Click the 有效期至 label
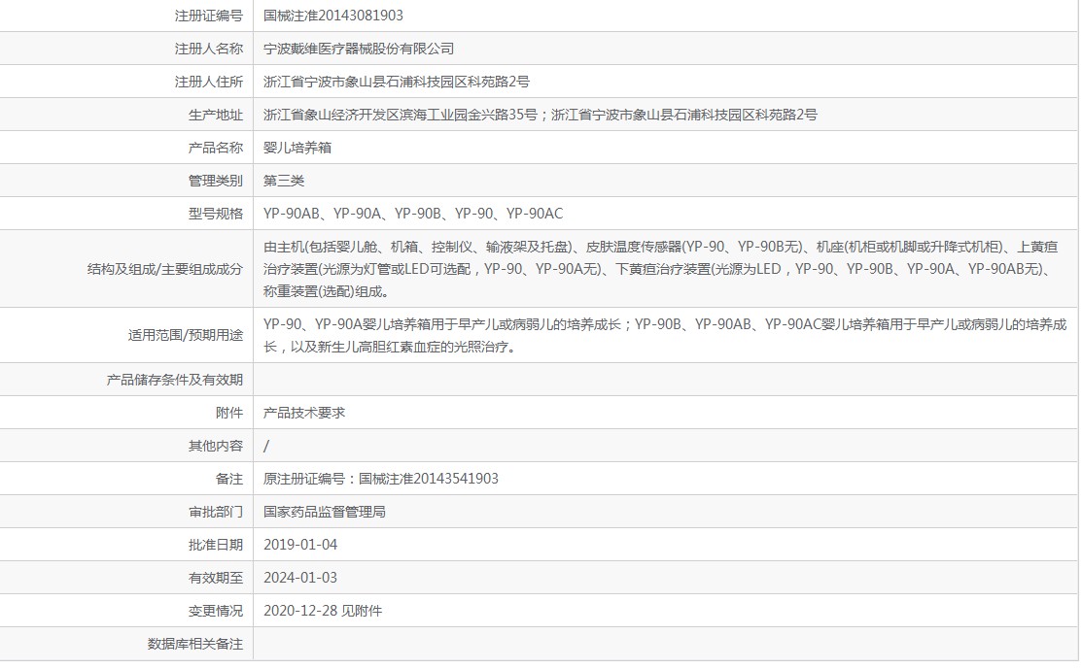The image size is (1082, 669). click(x=215, y=578)
